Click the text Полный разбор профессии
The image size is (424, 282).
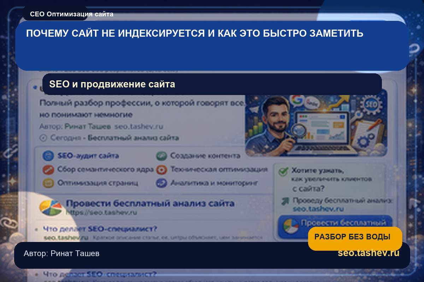point(95,103)
